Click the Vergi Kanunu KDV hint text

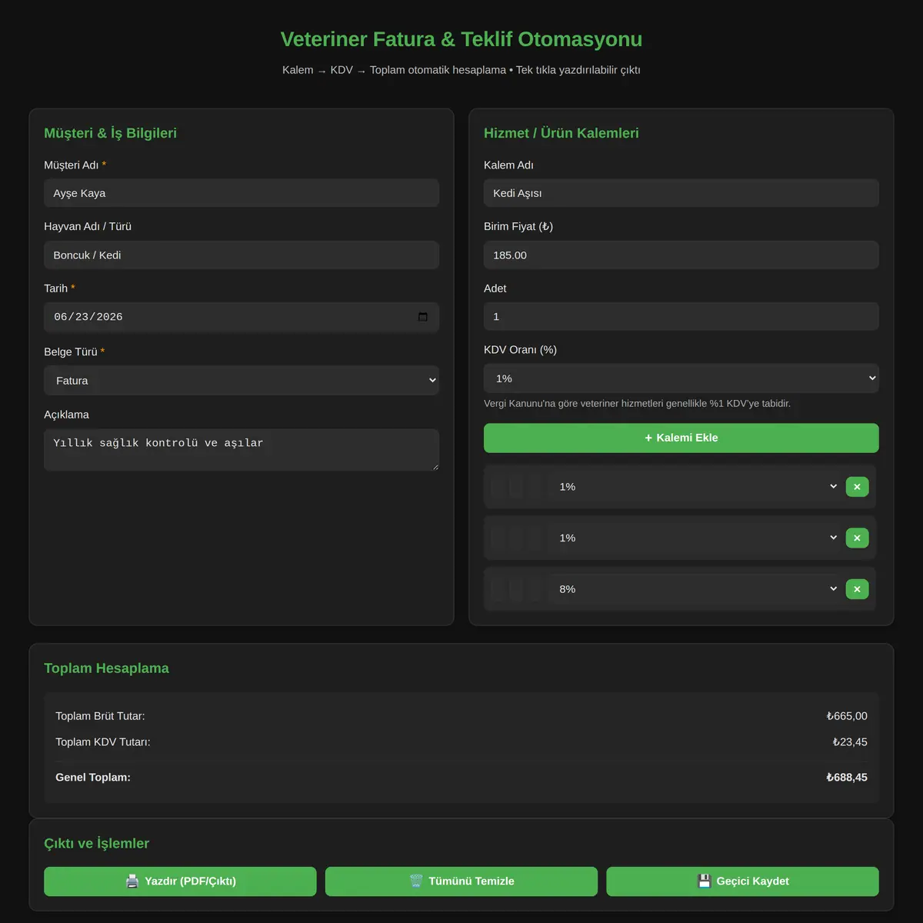637,404
